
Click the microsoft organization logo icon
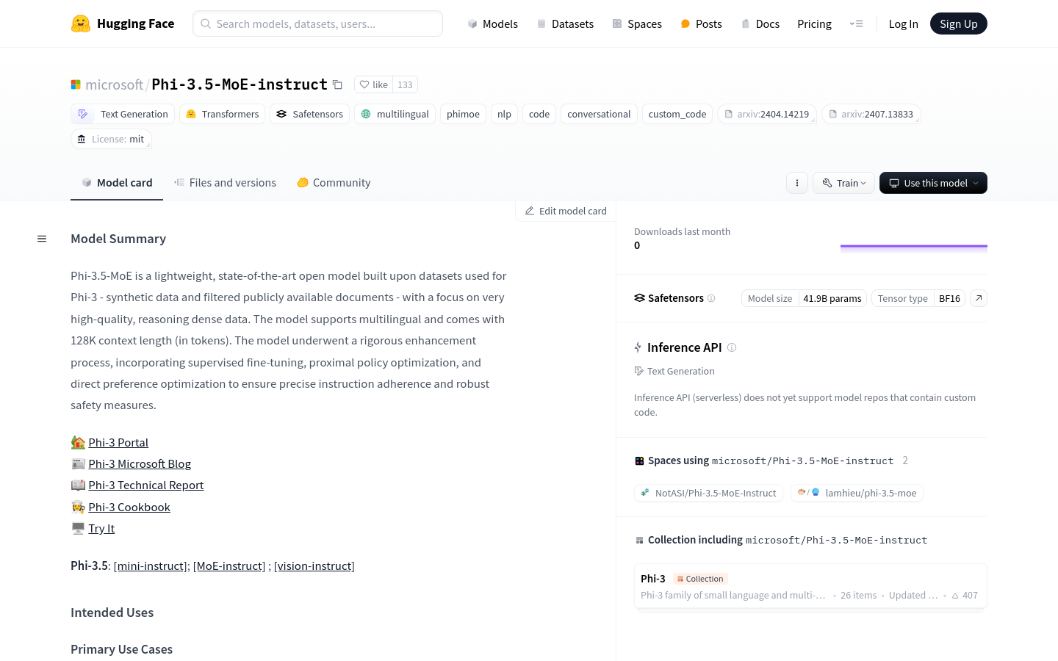(76, 84)
